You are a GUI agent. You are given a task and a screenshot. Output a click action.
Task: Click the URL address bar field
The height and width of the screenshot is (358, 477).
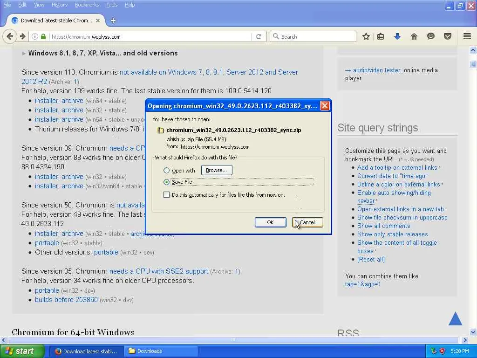pyautogui.click(x=150, y=36)
